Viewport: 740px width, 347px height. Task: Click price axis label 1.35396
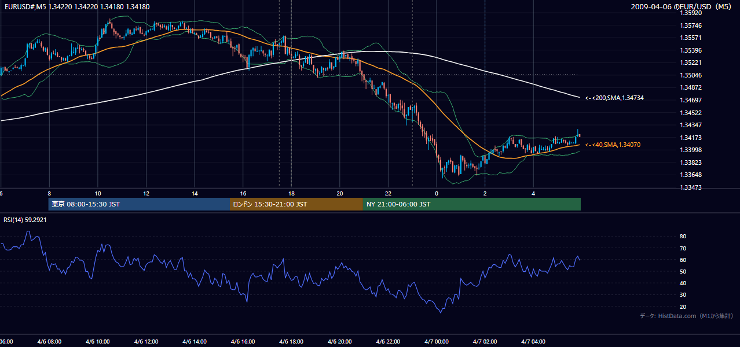pos(690,50)
